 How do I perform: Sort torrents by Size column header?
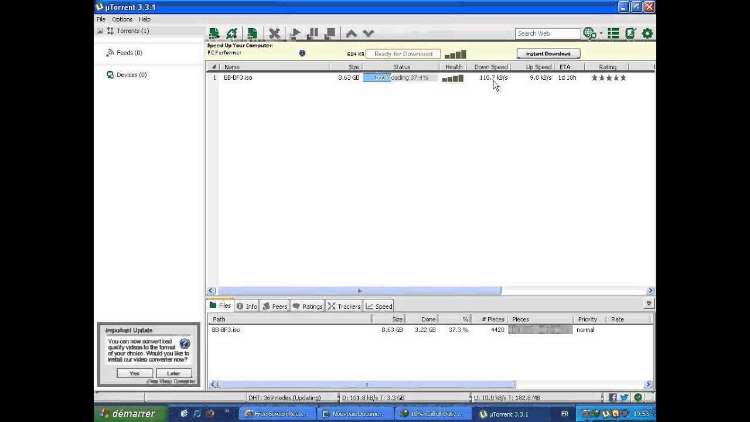345,67
